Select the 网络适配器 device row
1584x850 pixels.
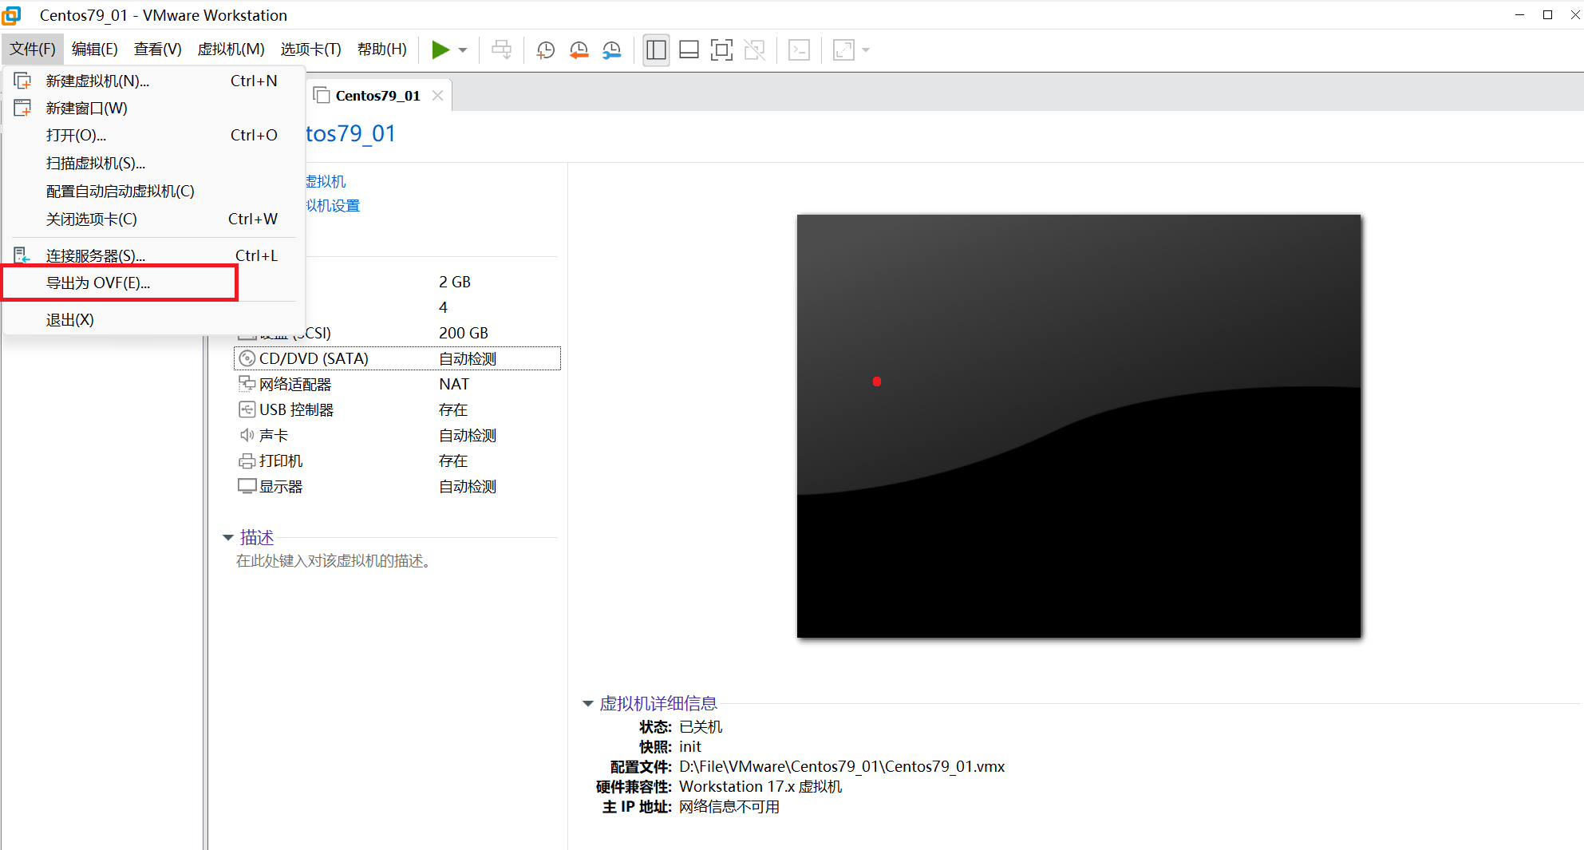pyautogui.click(x=397, y=384)
